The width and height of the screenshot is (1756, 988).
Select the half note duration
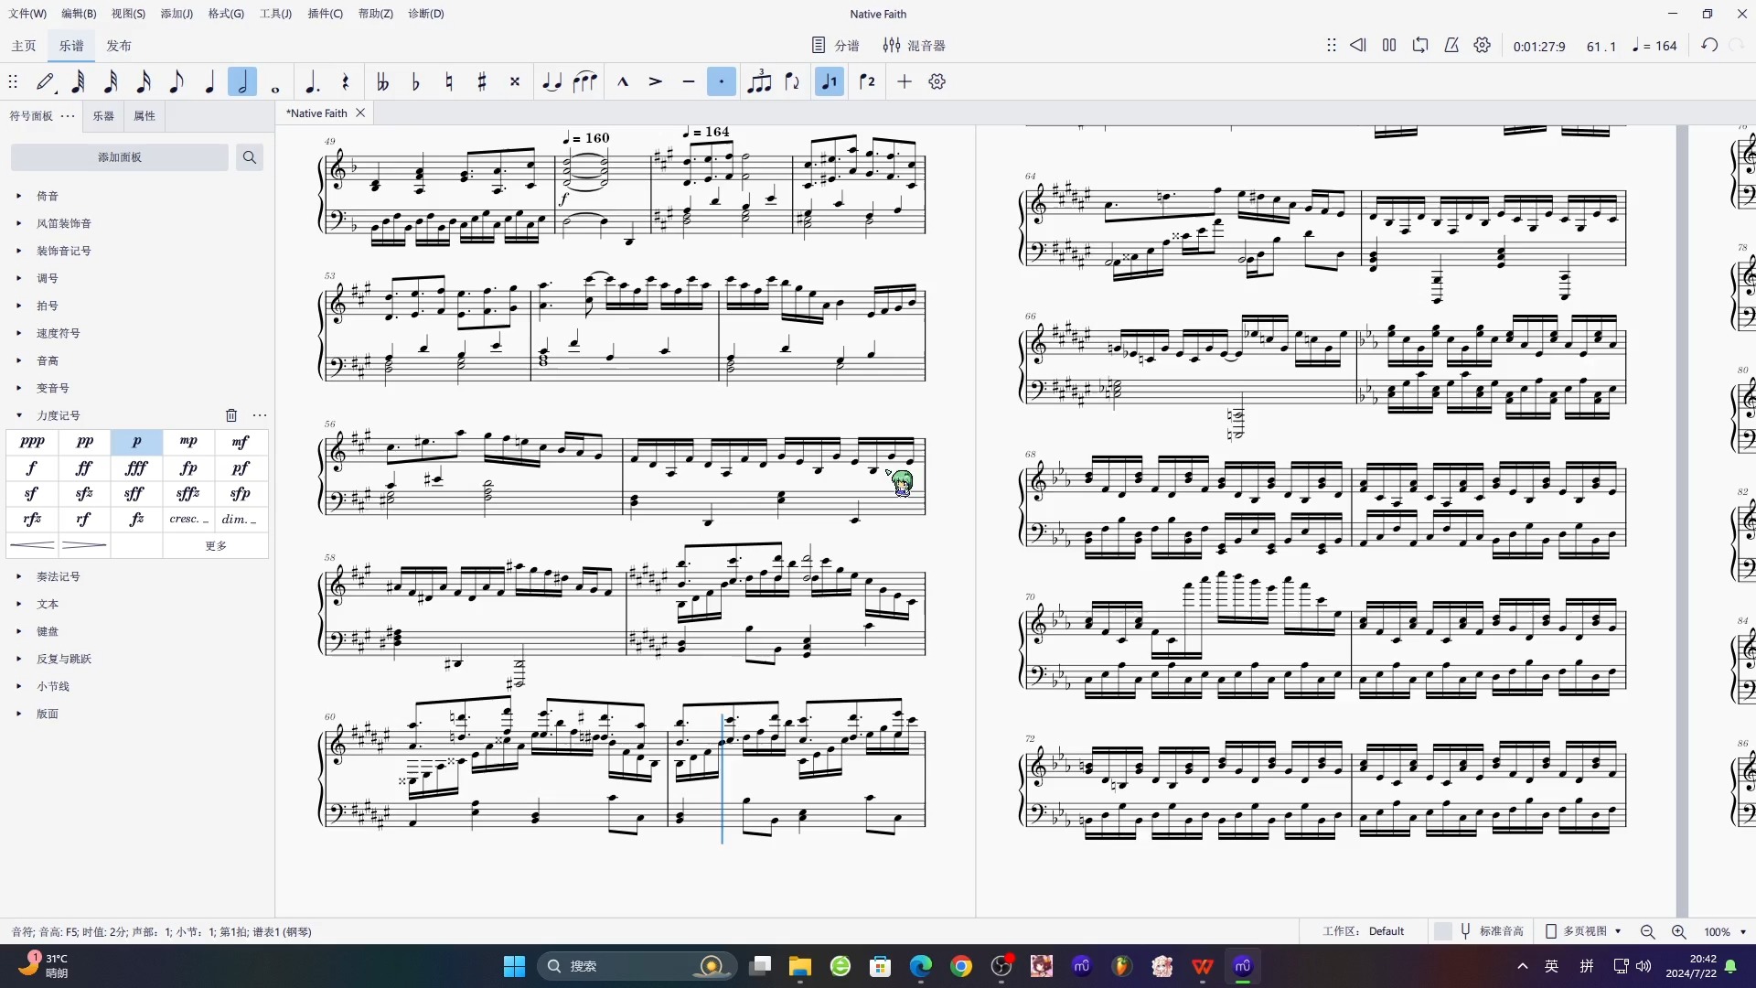(x=242, y=82)
